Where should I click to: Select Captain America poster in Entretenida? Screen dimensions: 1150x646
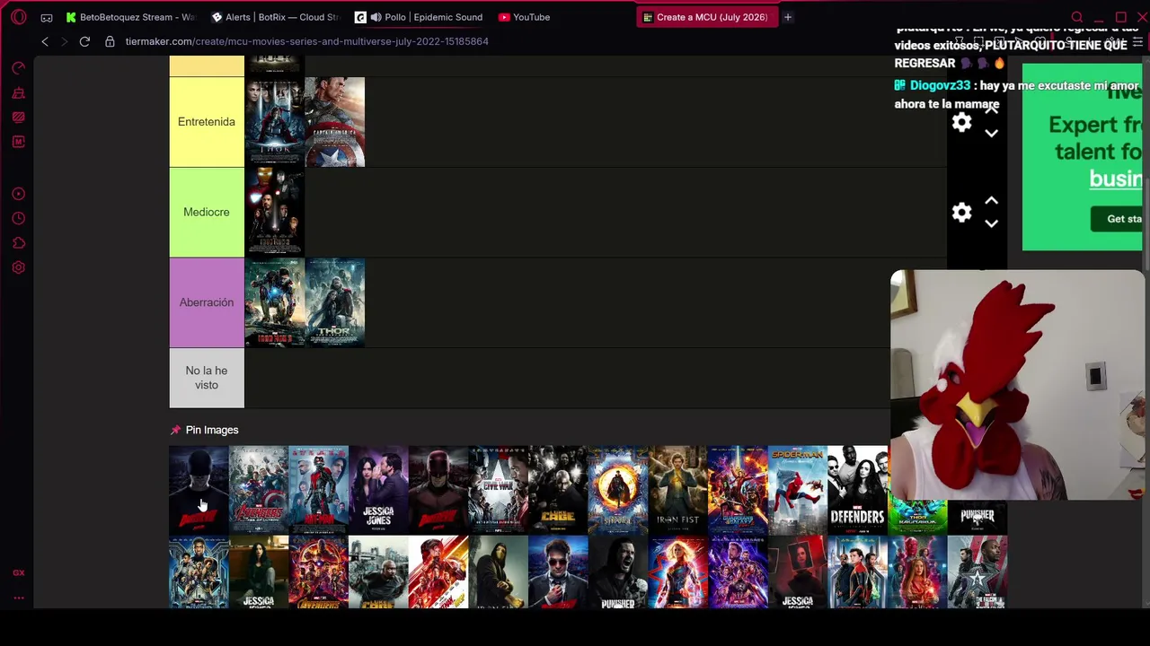coord(335,122)
